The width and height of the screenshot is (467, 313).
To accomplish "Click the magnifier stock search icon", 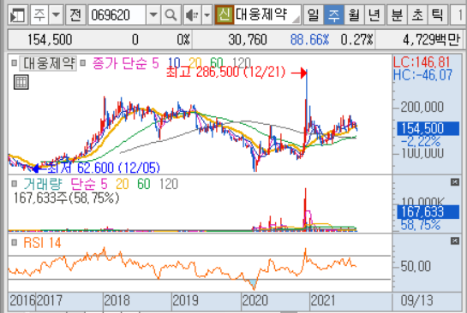I will (x=171, y=15).
